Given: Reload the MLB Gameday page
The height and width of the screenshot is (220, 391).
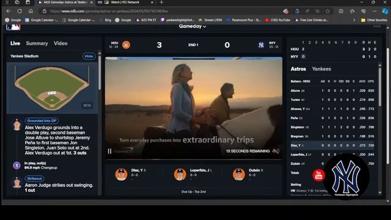Looking at the screenshot, I should click(20, 11).
